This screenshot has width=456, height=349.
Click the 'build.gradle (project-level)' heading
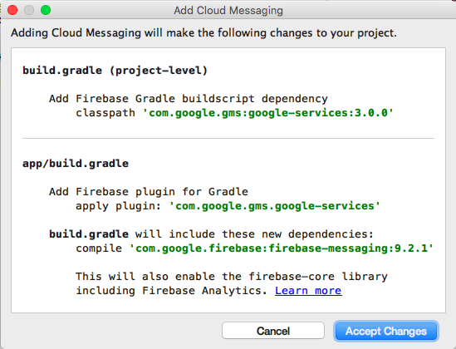[x=115, y=71]
